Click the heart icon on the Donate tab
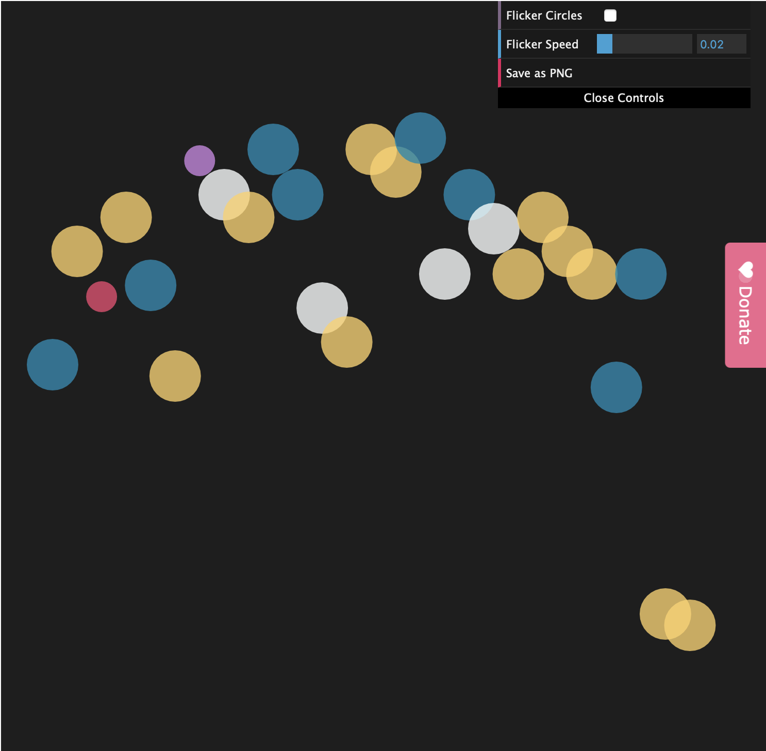The width and height of the screenshot is (766, 751). (745, 269)
